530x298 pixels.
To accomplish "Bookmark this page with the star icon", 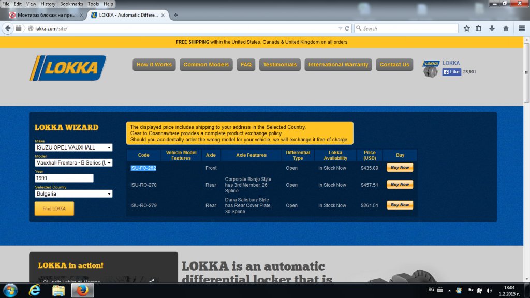I will (x=466, y=28).
